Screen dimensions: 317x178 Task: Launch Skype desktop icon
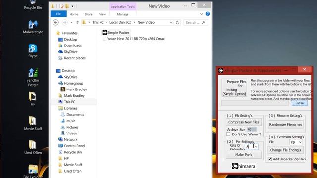pos(33,51)
